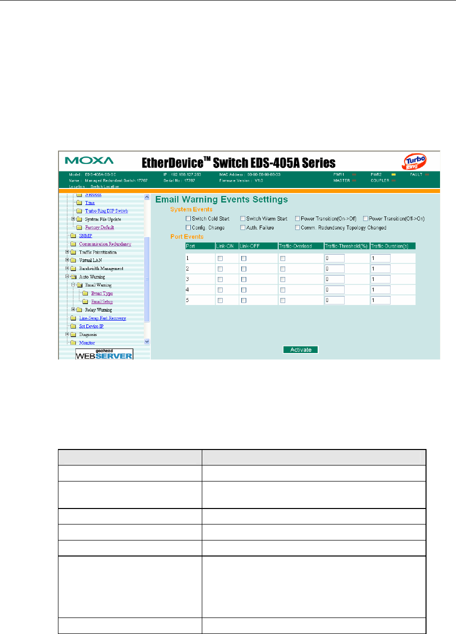Click the open folder icon for Email Warning

pyautogui.click(x=79, y=285)
